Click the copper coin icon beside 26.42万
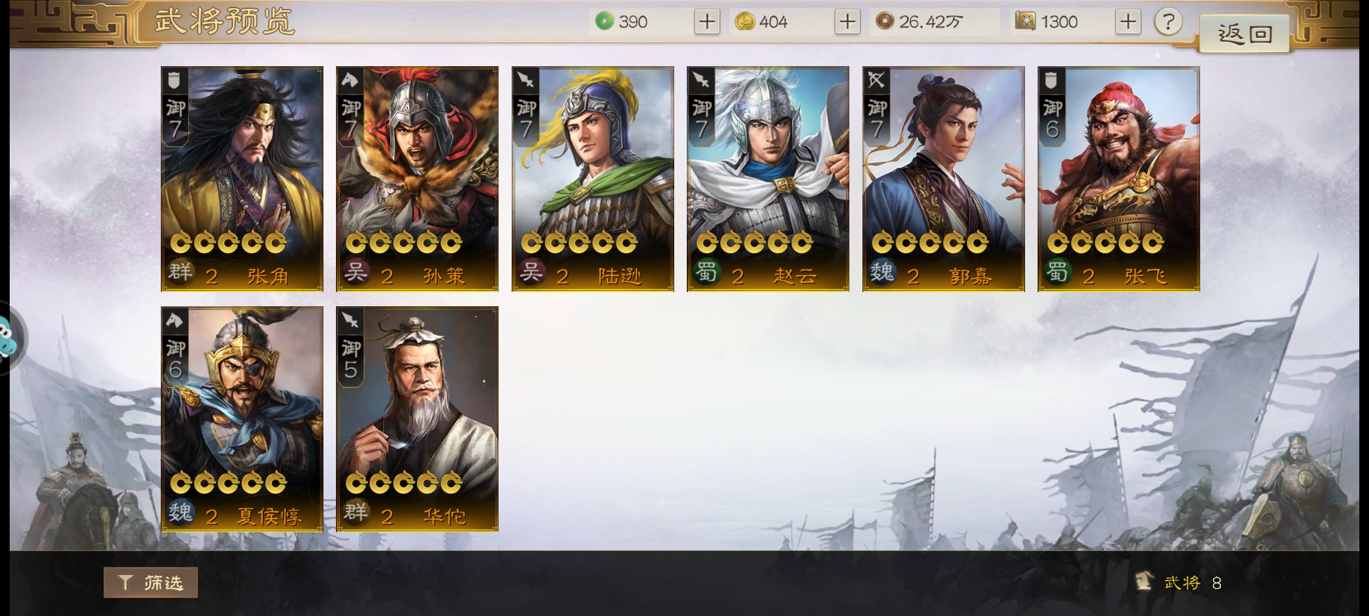This screenshot has width=1369, height=616. 885,22
